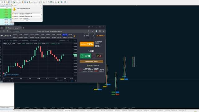Select the EURGBP M1 Possible signal Sell alert
Screen dimensions: 199x112
[26, 16]
